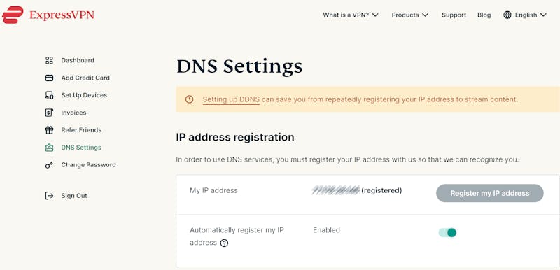The width and height of the screenshot is (560, 270).
Task: Disable automatic IP address registration toggle
Action: [x=447, y=232]
